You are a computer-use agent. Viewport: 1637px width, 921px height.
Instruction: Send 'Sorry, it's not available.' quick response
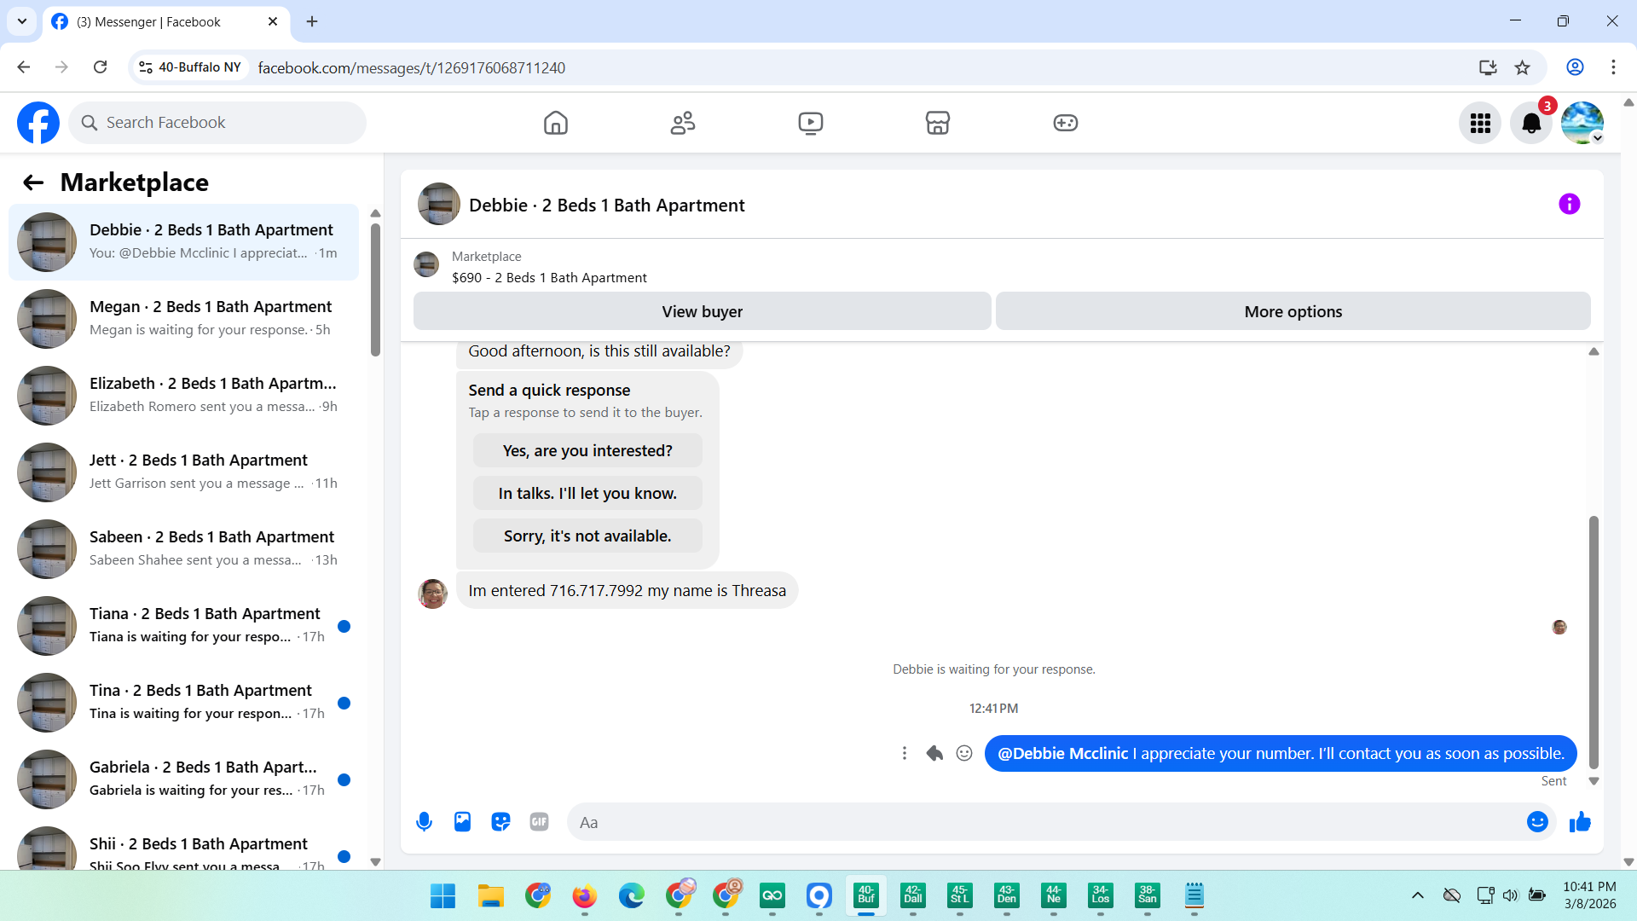pyautogui.click(x=587, y=536)
